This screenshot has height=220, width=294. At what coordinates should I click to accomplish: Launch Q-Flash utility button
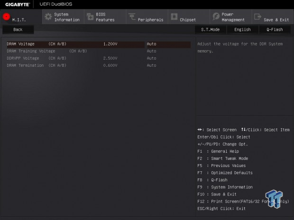pos(275,29)
